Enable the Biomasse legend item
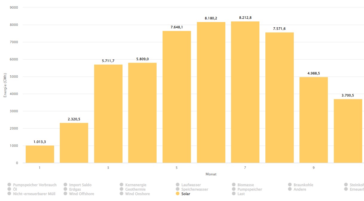Image resolution: width=364 pixels, height=201 pixels. pyautogui.click(x=245, y=185)
